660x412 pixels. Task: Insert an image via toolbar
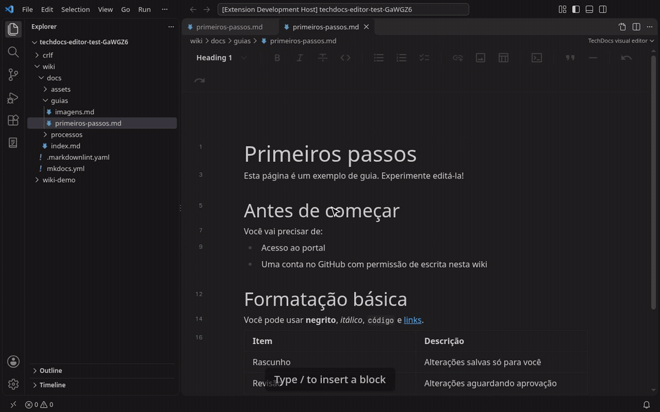tap(481, 58)
